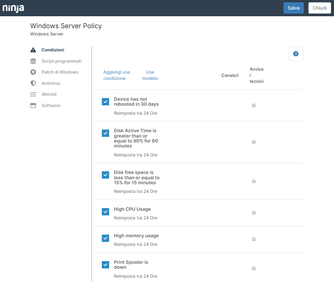Disable the Disk free space condition checkbox
334x282 pixels.
click(105, 175)
